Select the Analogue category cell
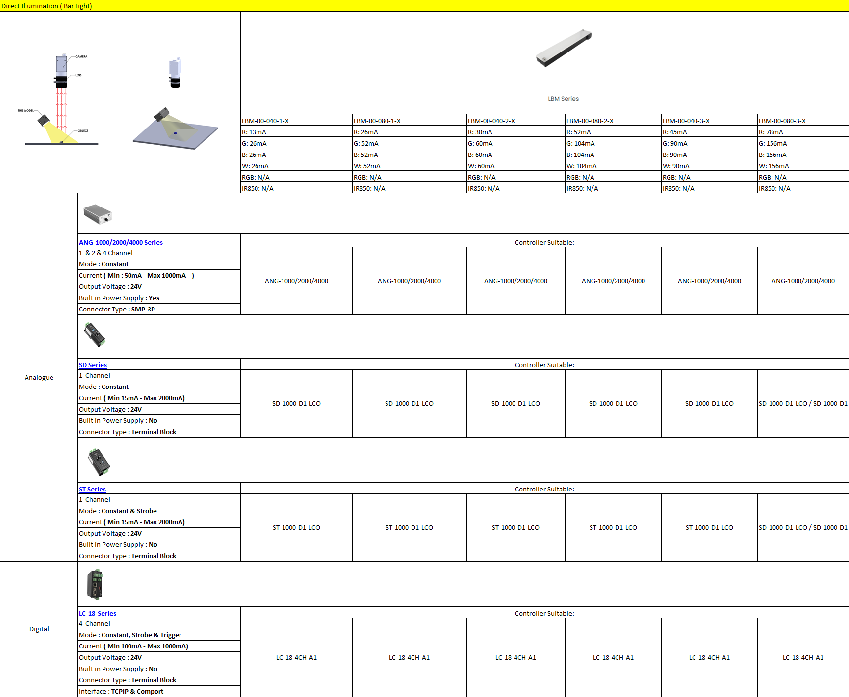The height and width of the screenshot is (697, 849). 39,377
